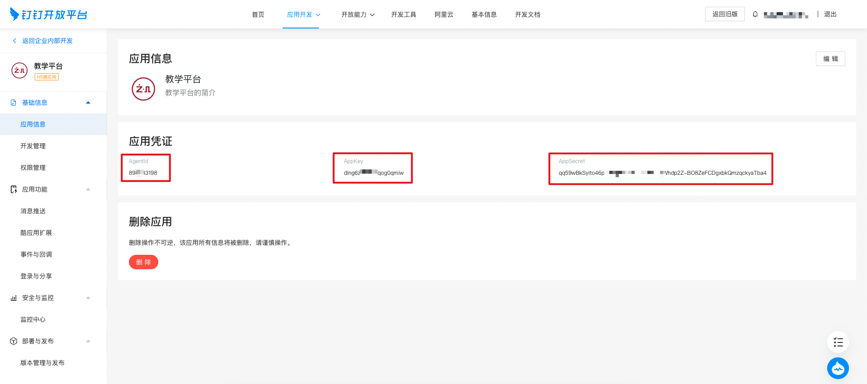Open 开发文档 in top navigation
The width and height of the screenshot is (867, 384).
(x=528, y=14)
